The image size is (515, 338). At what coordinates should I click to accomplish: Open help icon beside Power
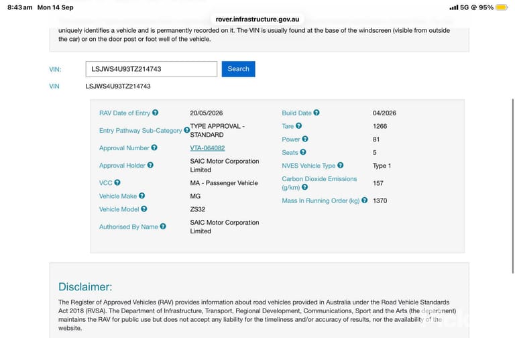[x=305, y=139]
